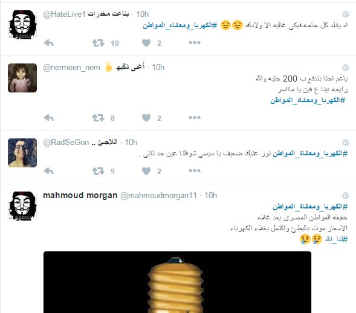
Task: Retweet the @HateLive1 tweet with 10 retweets
Action: click(98, 43)
